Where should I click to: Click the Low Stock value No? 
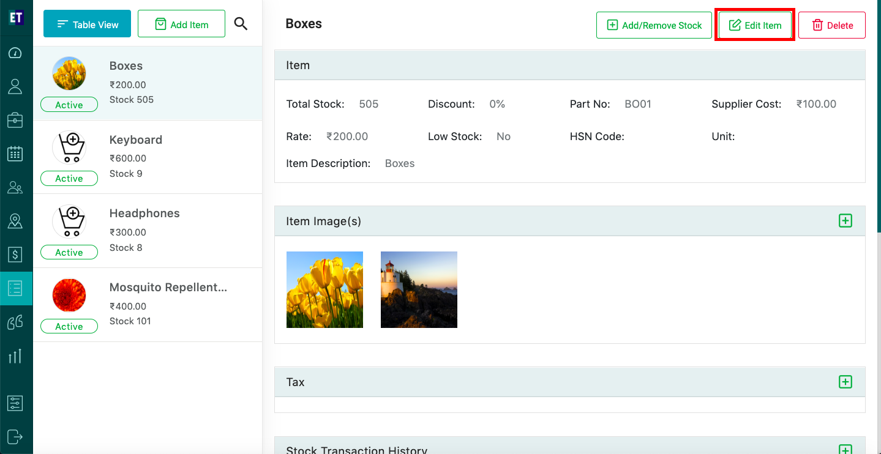pos(503,136)
